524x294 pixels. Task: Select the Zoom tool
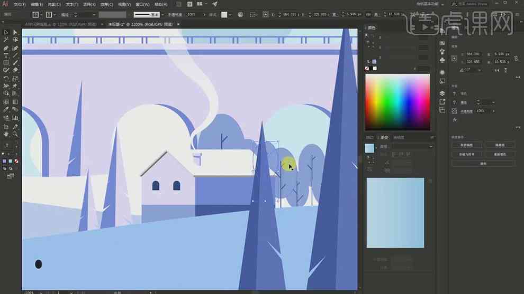pos(15,135)
